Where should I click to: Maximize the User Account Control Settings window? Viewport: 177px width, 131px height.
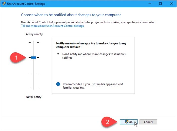click(x=160, y=4)
